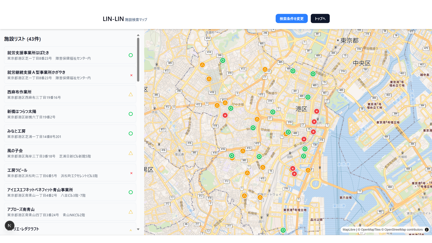This screenshot has height=243, width=432.
Task: Select the green map marker left of 日向坂 label
Action: pyautogui.click(x=253, y=128)
